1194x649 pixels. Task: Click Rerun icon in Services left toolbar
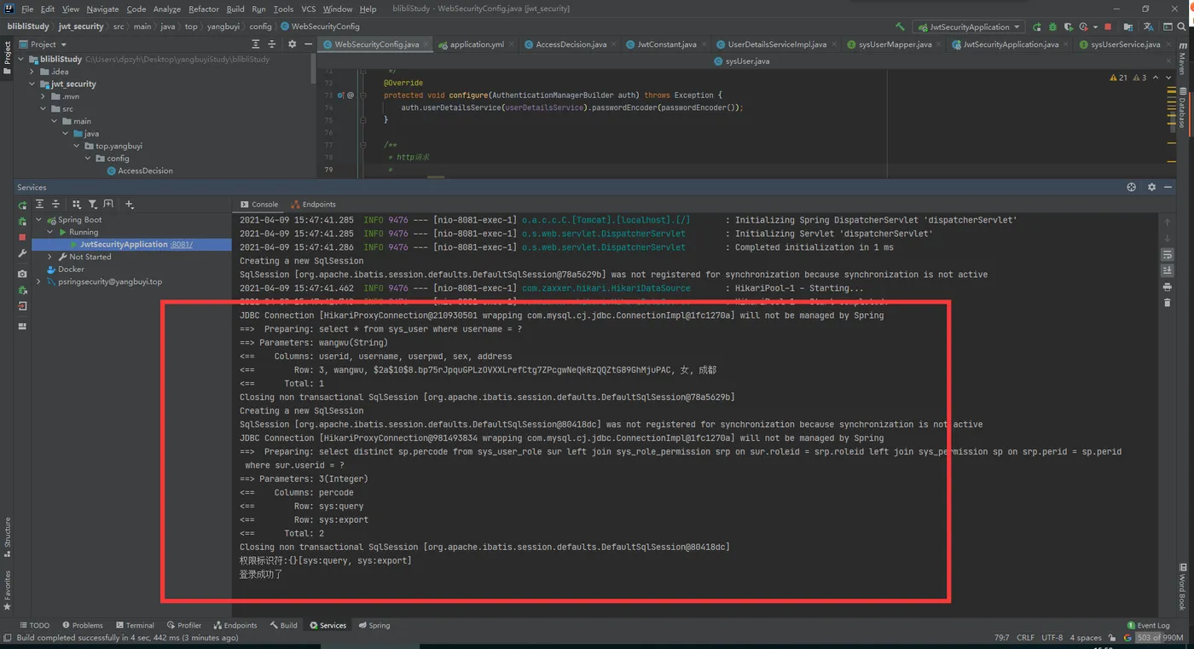[x=22, y=206]
